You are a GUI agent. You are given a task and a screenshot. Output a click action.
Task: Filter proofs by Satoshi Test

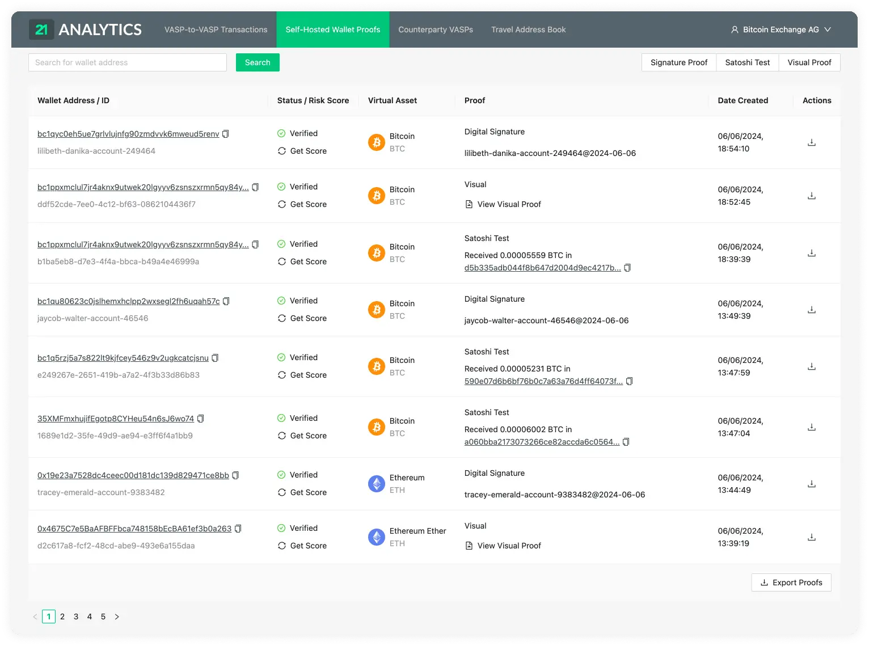click(x=747, y=62)
